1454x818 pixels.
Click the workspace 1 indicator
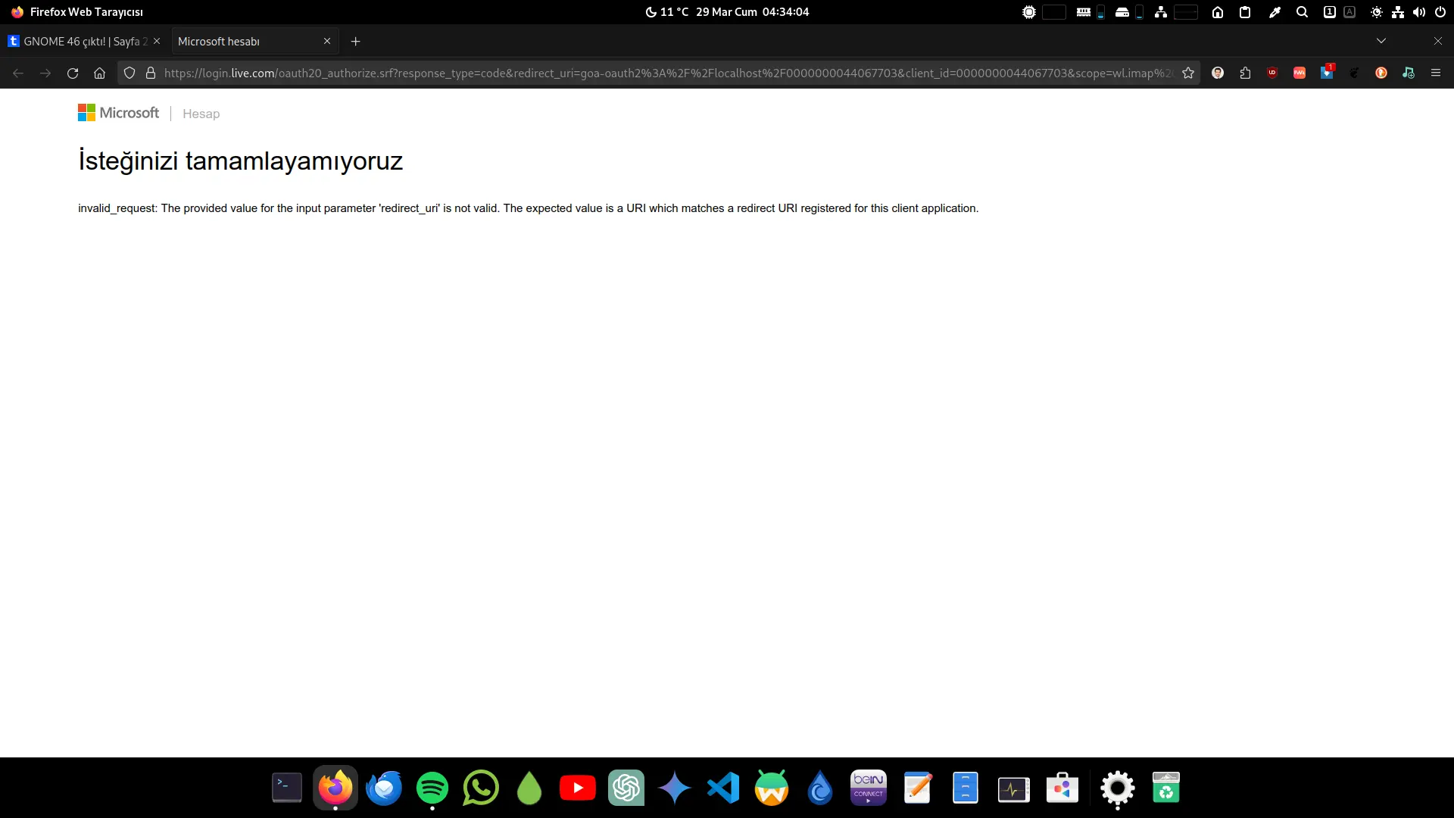coord(1329,12)
